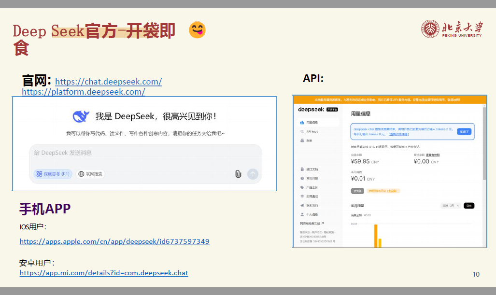
Task: Open the app.mi.com Android download link
Action: (104, 273)
